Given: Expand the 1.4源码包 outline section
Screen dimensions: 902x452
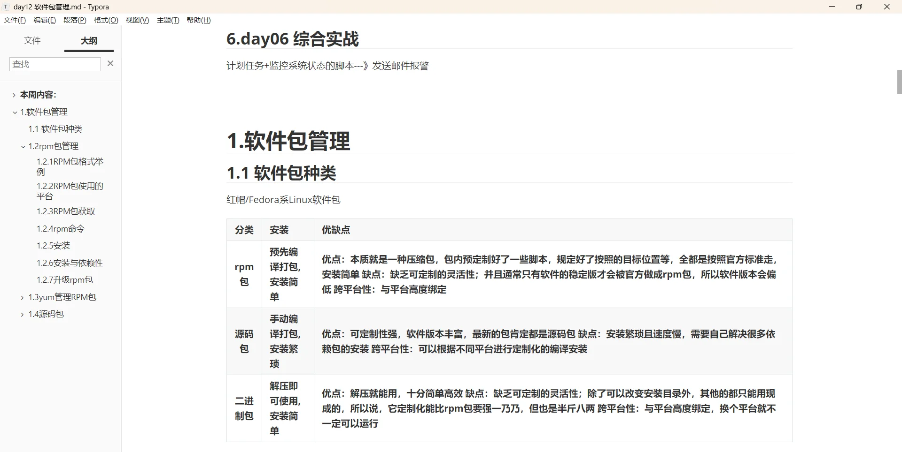Looking at the screenshot, I should pyautogui.click(x=22, y=314).
